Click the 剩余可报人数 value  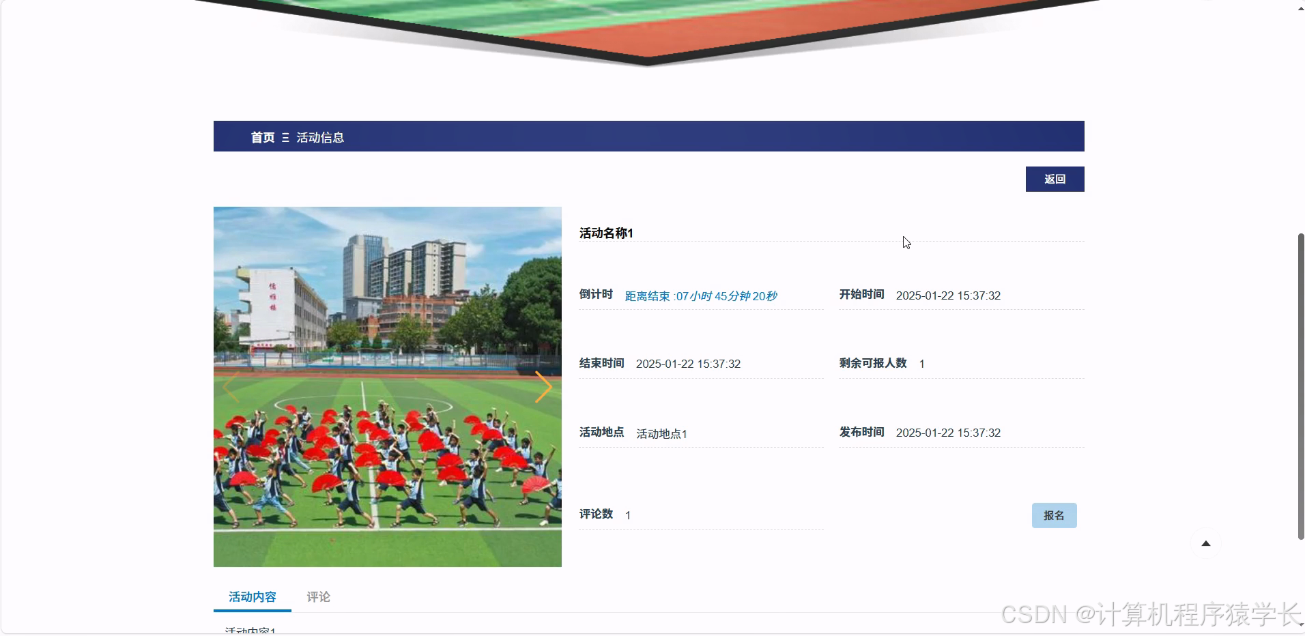click(x=923, y=363)
